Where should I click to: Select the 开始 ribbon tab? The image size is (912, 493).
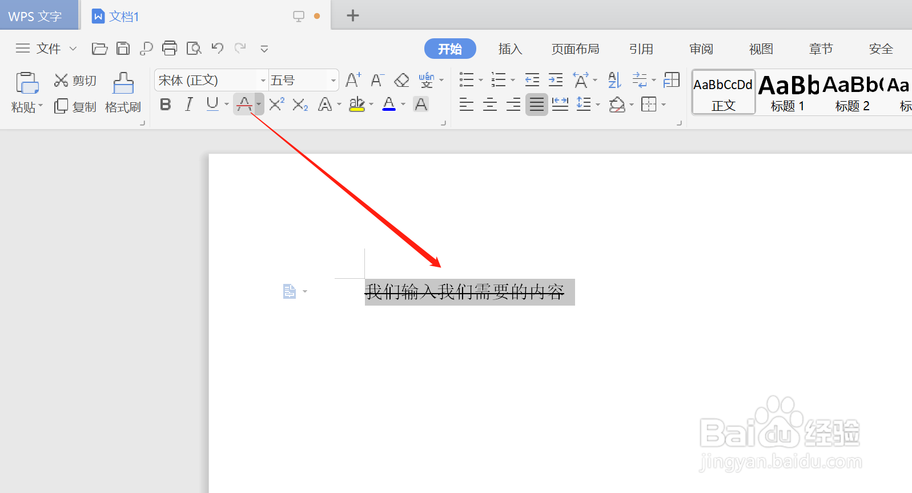tap(450, 49)
